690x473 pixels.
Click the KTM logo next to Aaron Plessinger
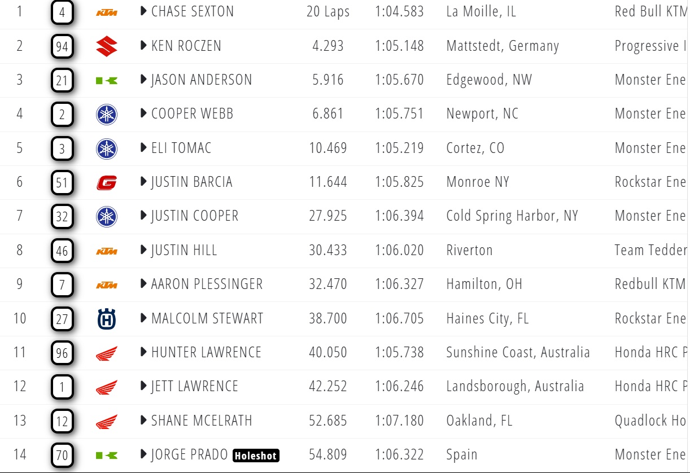tap(106, 284)
